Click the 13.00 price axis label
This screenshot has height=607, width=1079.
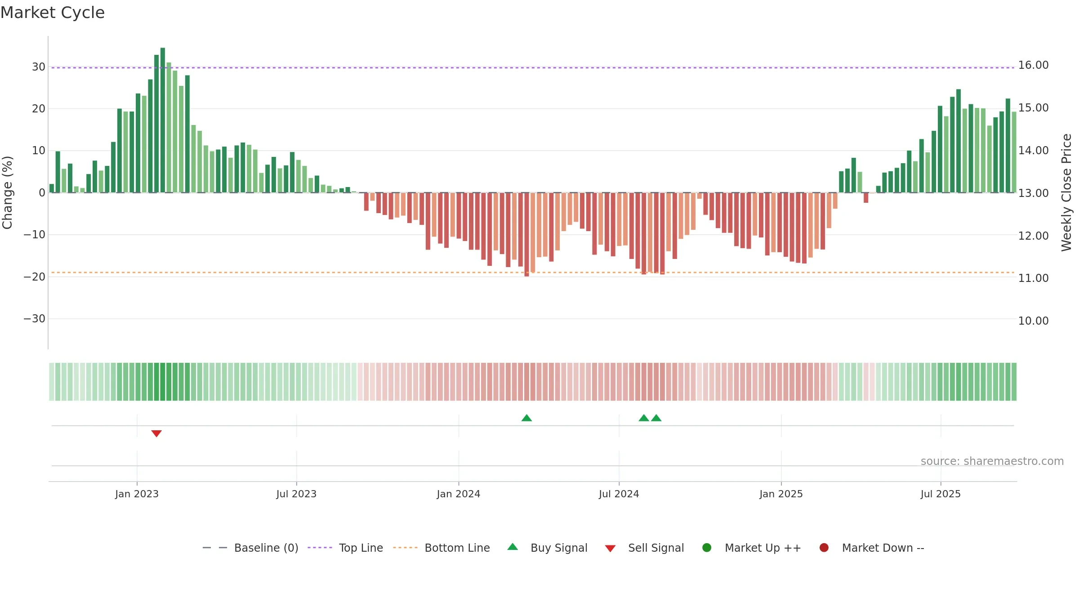tap(1033, 193)
